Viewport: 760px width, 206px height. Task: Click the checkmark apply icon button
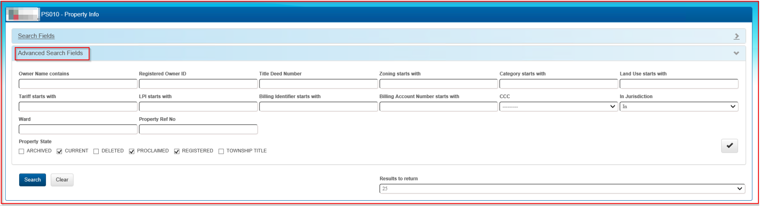pos(729,146)
